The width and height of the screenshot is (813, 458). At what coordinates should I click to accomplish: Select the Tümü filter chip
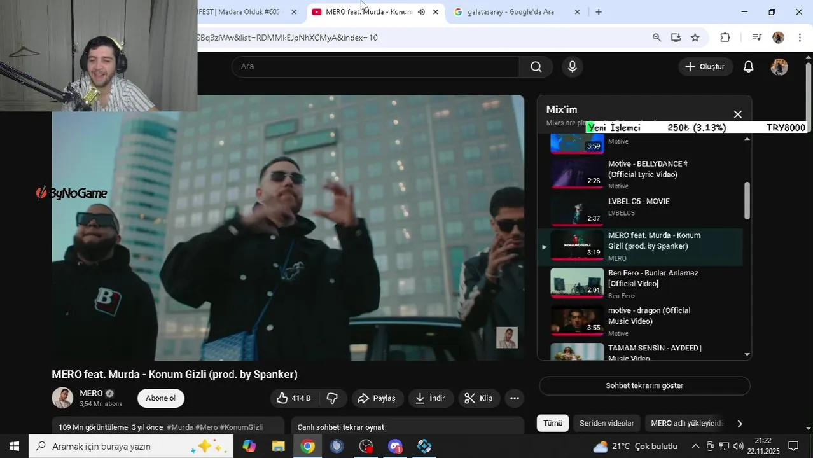(552, 423)
